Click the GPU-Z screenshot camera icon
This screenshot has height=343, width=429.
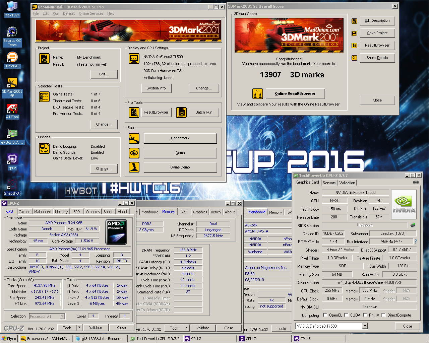click(x=416, y=182)
